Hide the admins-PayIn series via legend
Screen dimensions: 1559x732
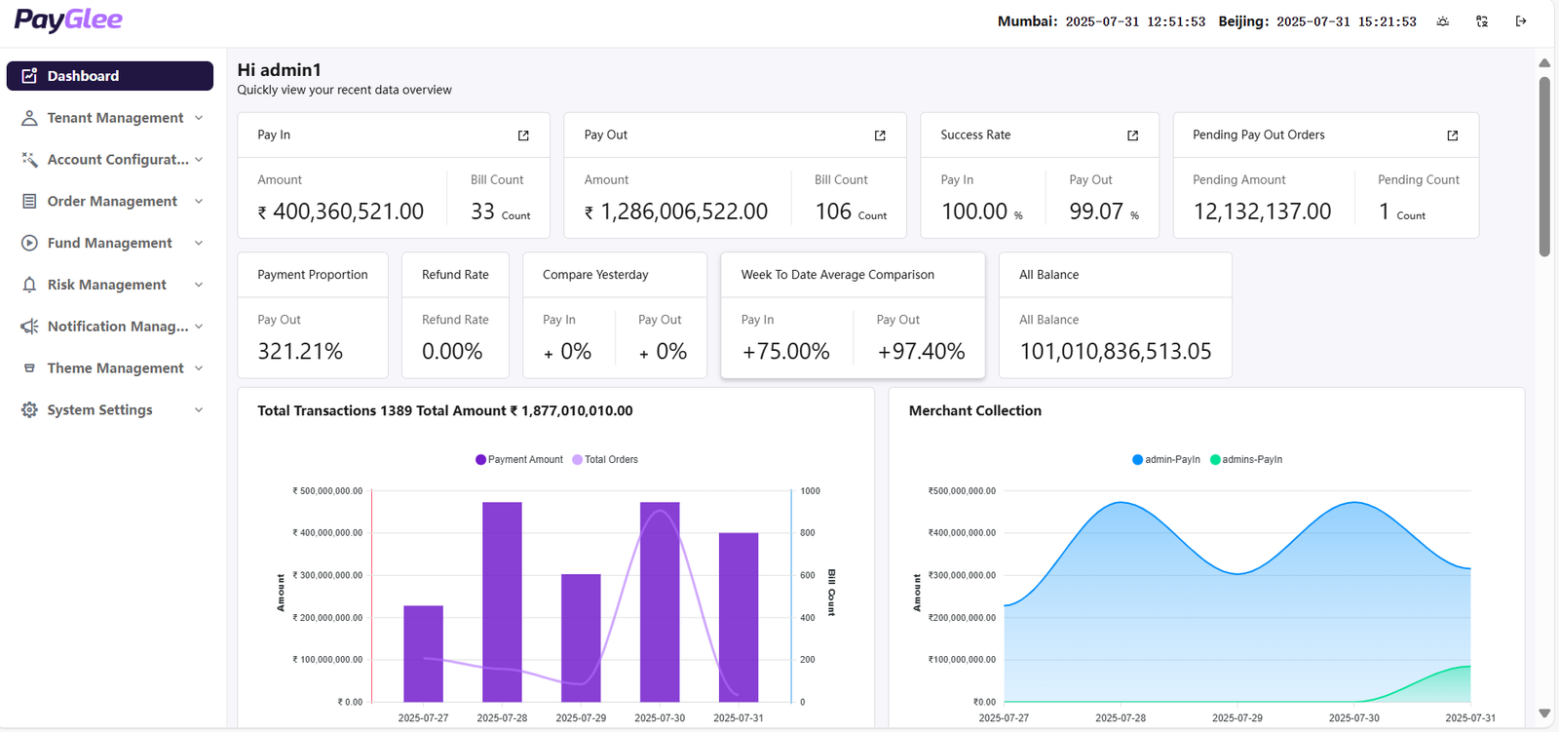coord(1246,460)
